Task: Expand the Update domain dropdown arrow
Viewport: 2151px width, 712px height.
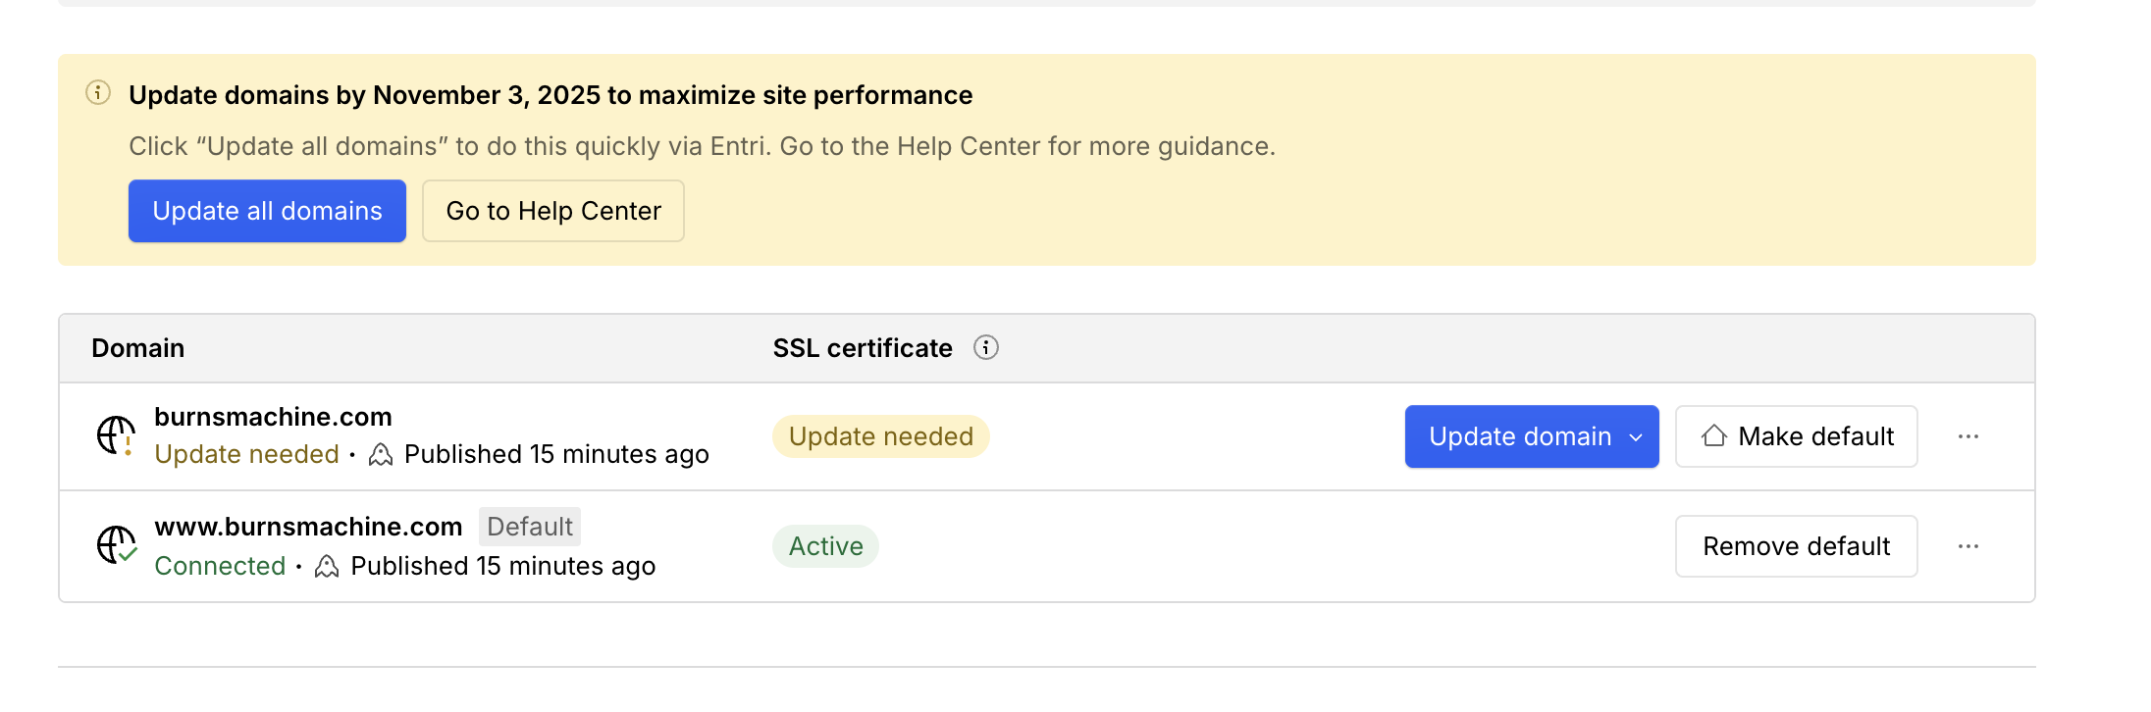Action: (1636, 437)
